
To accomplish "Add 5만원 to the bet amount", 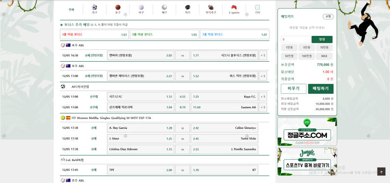I will (x=307, y=48).
